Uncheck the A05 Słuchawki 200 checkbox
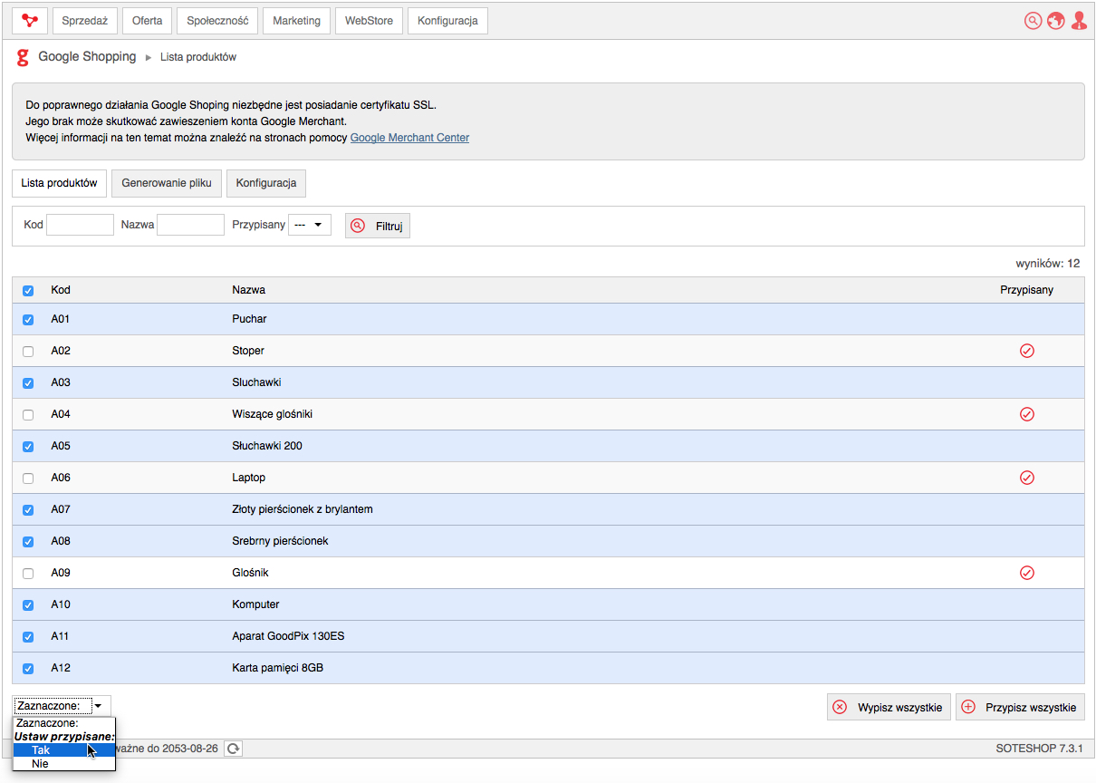 tap(28, 447)
